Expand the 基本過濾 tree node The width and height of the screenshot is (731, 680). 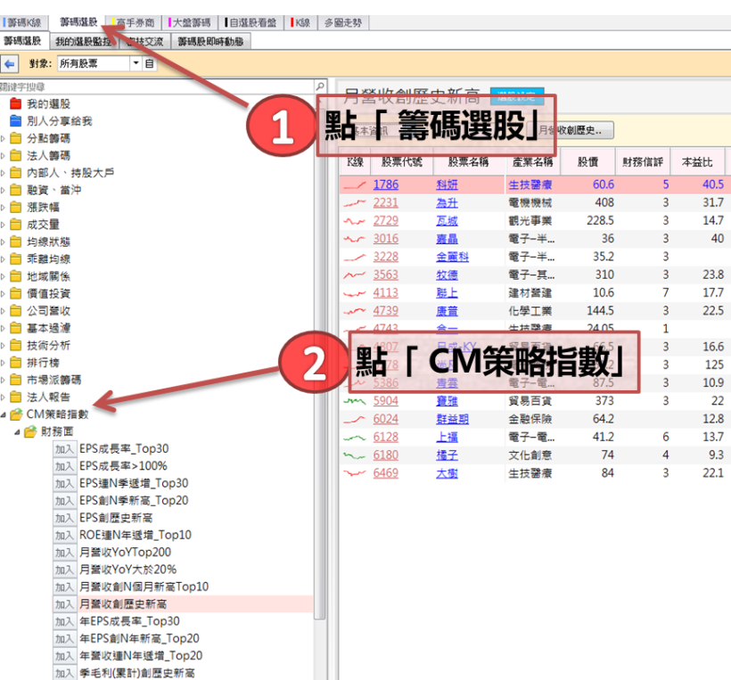[4, 328]
